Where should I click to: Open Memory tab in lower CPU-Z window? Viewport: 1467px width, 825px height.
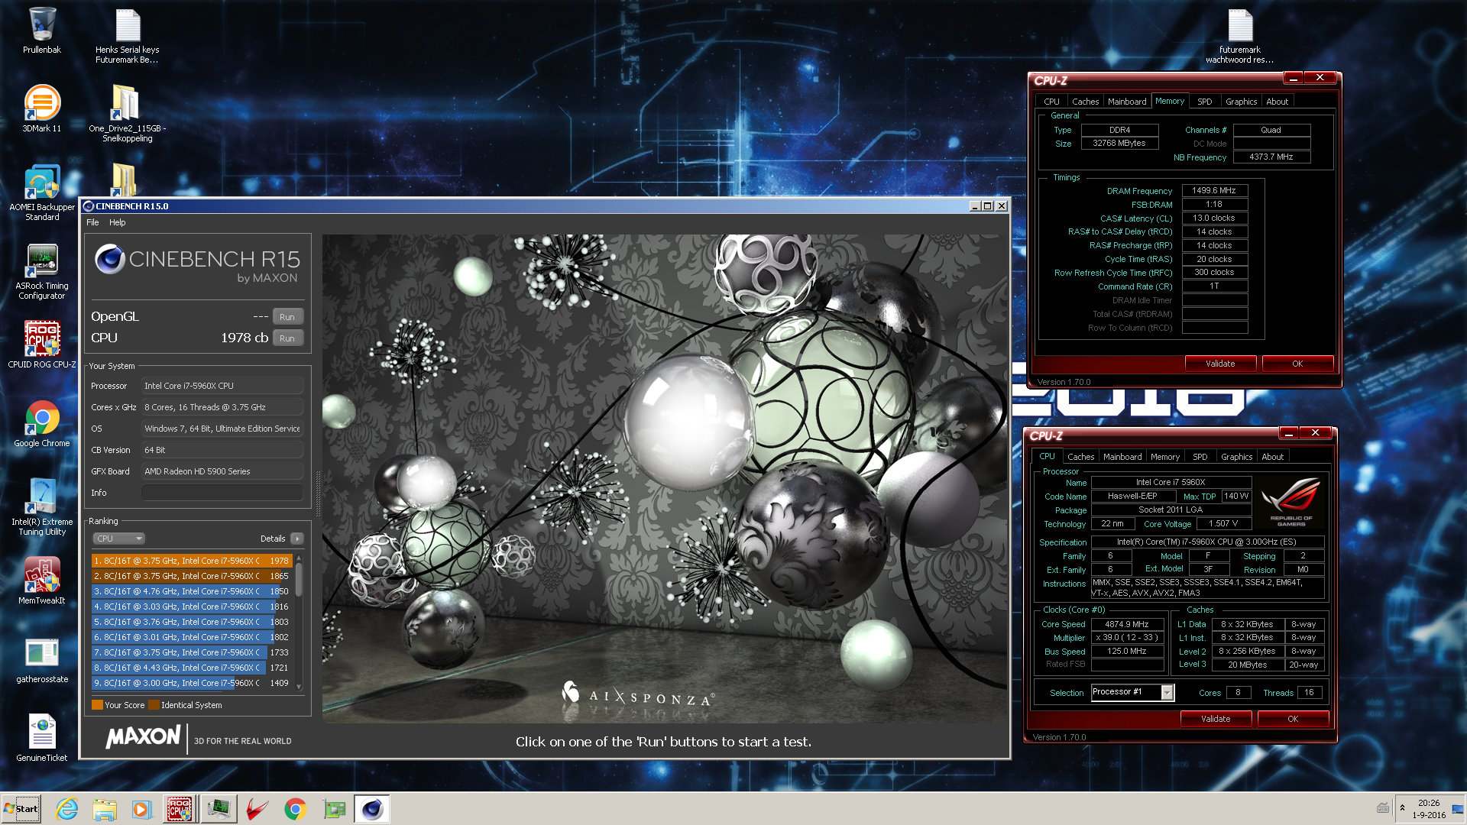[1165, 457]
